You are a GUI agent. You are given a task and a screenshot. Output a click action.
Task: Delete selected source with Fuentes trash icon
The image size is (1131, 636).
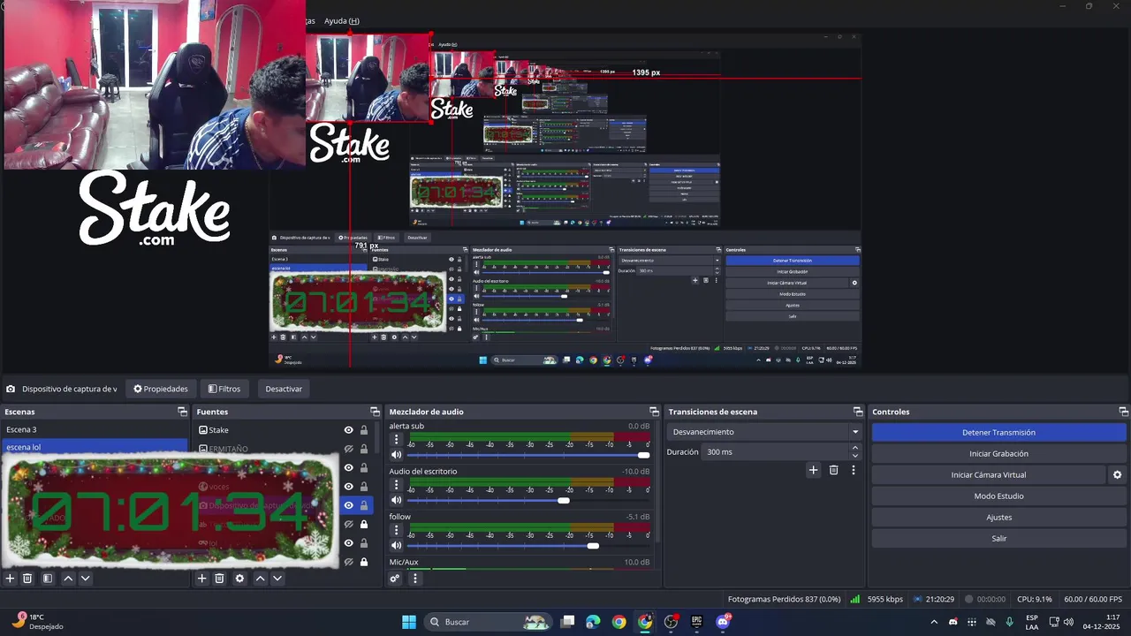219,579
